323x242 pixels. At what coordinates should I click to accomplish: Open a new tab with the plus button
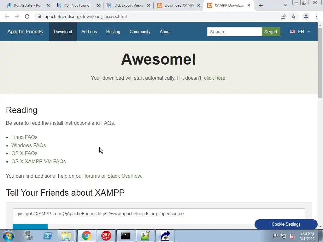pyautogui.click(x=261, y=5)
